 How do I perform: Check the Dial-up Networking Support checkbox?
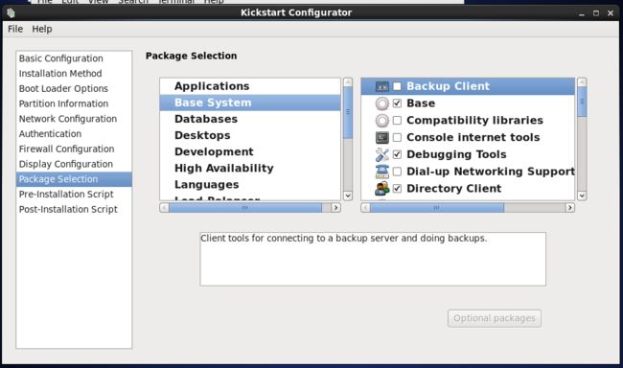[x=397, y=172]
